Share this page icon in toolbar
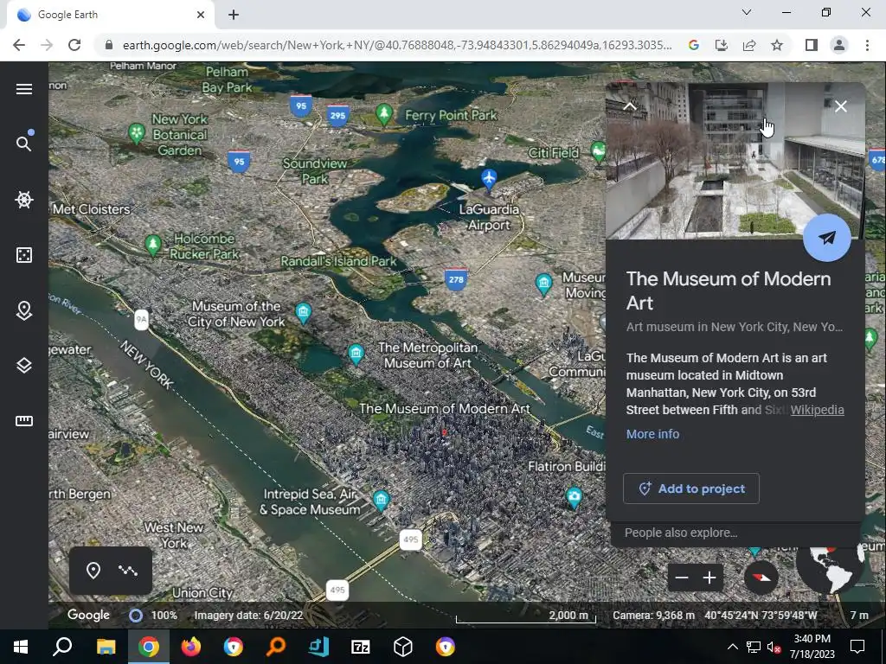 (x=749, y=45)
